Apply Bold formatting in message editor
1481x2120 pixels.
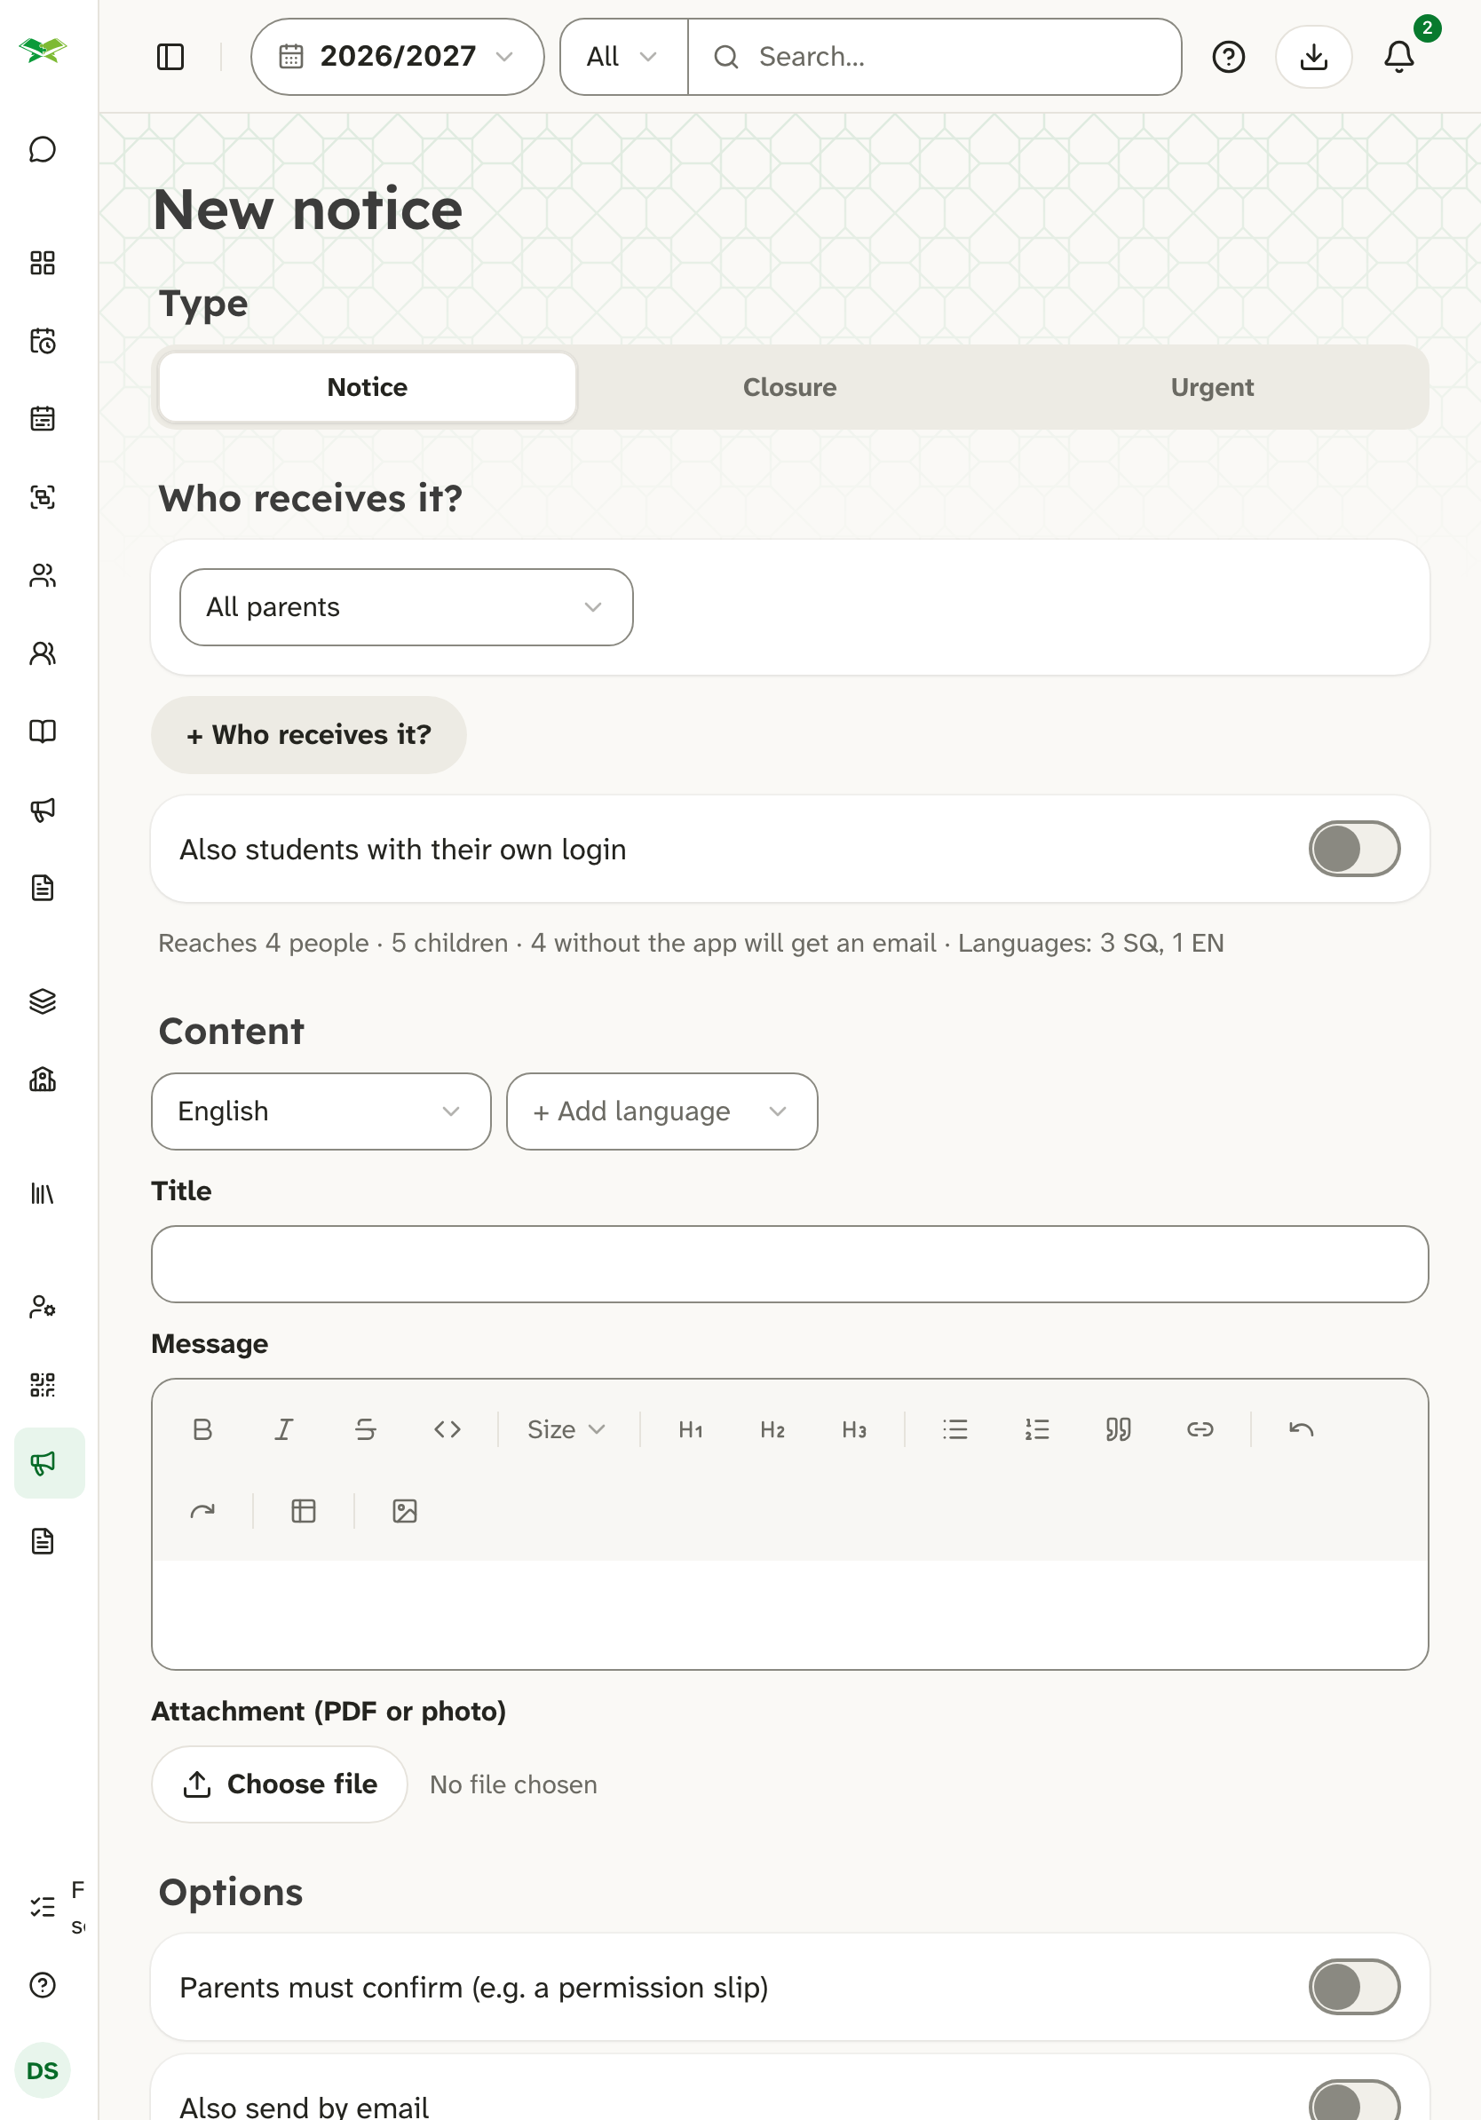tap(202, 1429)
